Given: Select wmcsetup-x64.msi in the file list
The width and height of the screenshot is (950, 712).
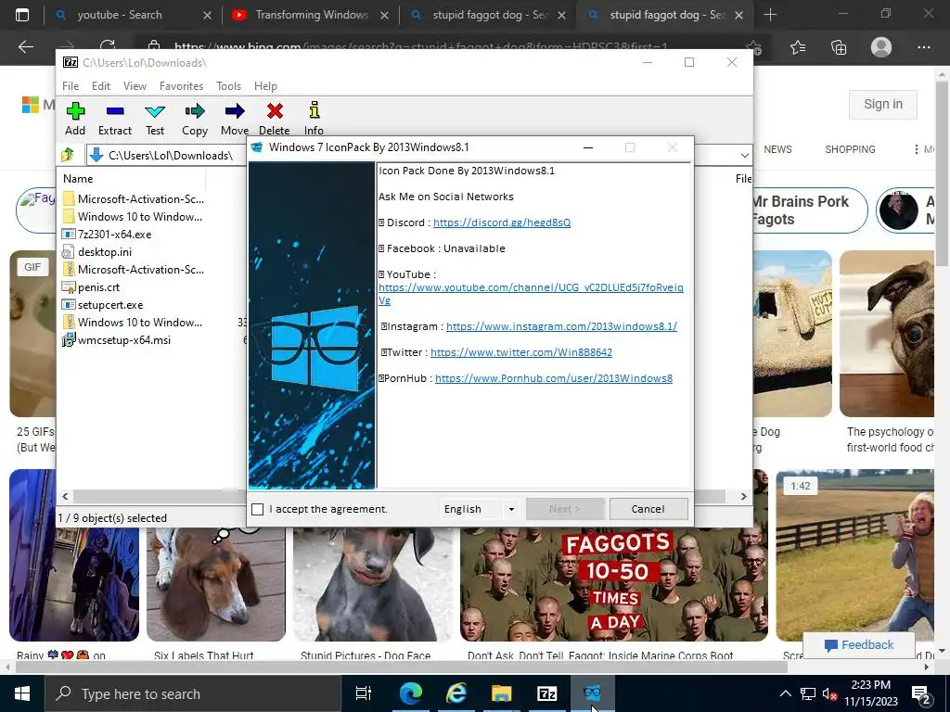Looking at the screenshot, I should click(x=123, y=339).
